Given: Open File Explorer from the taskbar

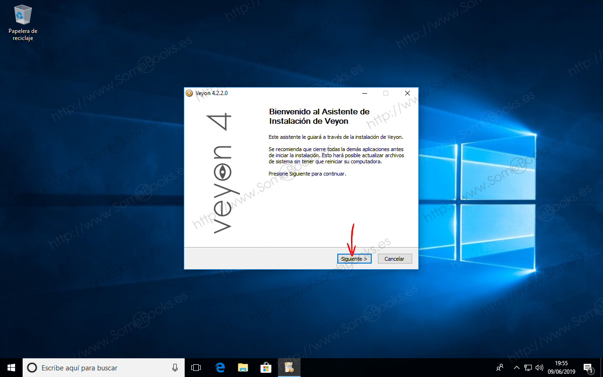Looking at the screenshot, I should click(243, 368).
